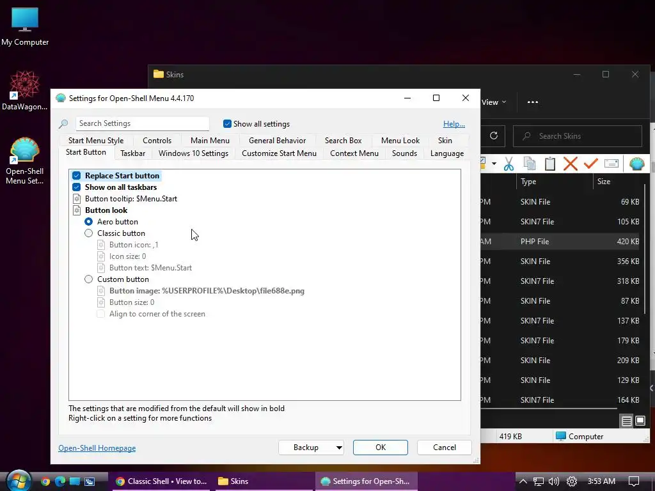
Task: Refresh the Skins folder view
Action: tap(494, 136)
